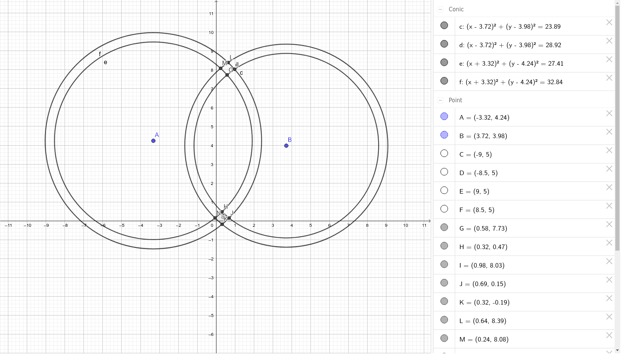The image size is (621, 354).
Task: Click the gray color circle next to conic f
Action: 444,80
